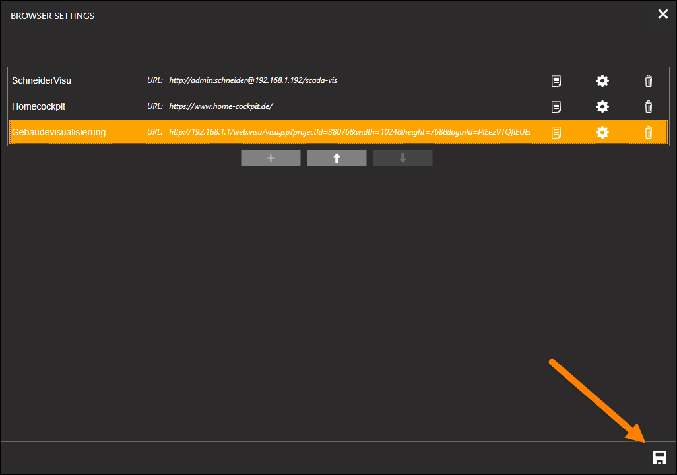Click the document icon for SchneiderVisu
Screen dimensions: 677x475
(556, 81)
